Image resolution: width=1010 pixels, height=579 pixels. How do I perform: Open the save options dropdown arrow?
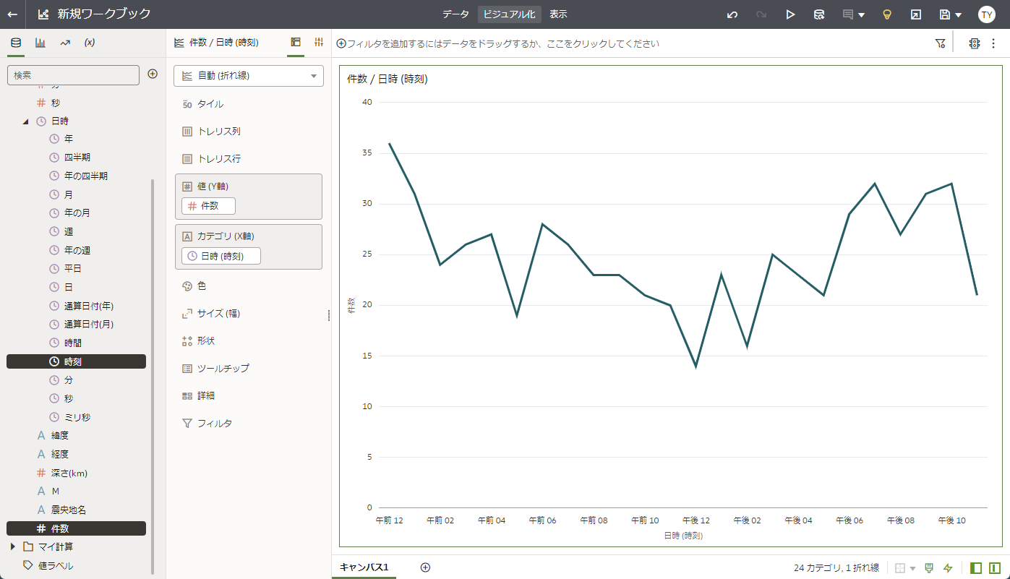click(959, 15)
